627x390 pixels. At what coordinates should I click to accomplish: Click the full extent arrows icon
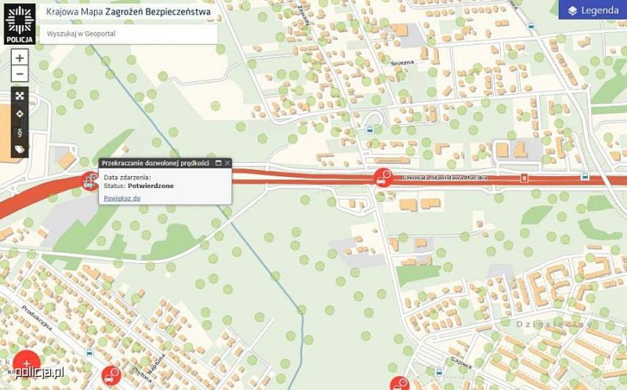tap(20, 96)
